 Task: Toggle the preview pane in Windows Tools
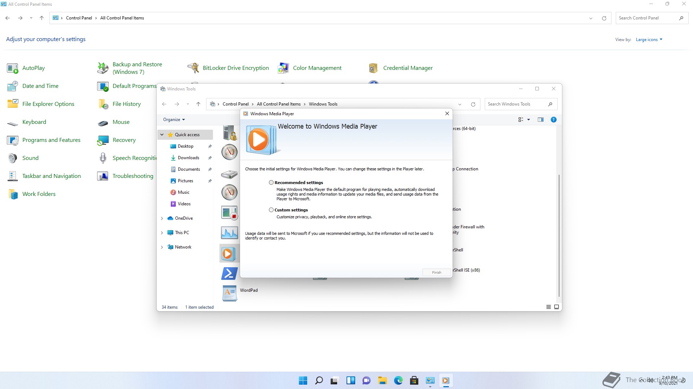pyautogui.click(x=540, y=120)
